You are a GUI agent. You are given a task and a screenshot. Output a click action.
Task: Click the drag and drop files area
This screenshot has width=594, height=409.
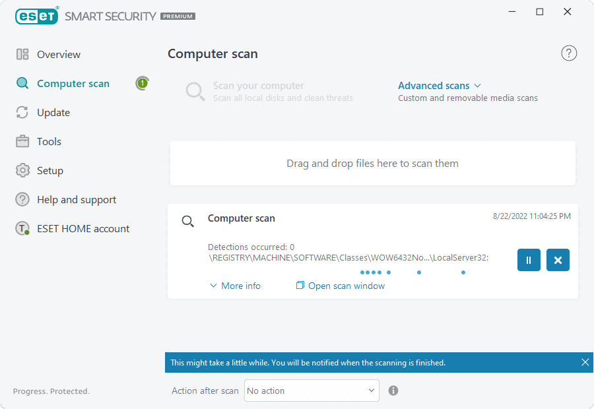[x=373, y=163]
